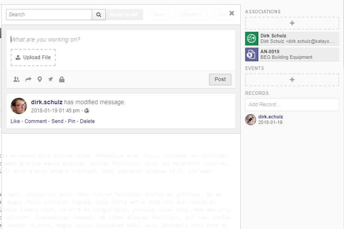Screen dimensions: 344x229
Task: Click the Upload File button
Action: (x=33, y=57)
